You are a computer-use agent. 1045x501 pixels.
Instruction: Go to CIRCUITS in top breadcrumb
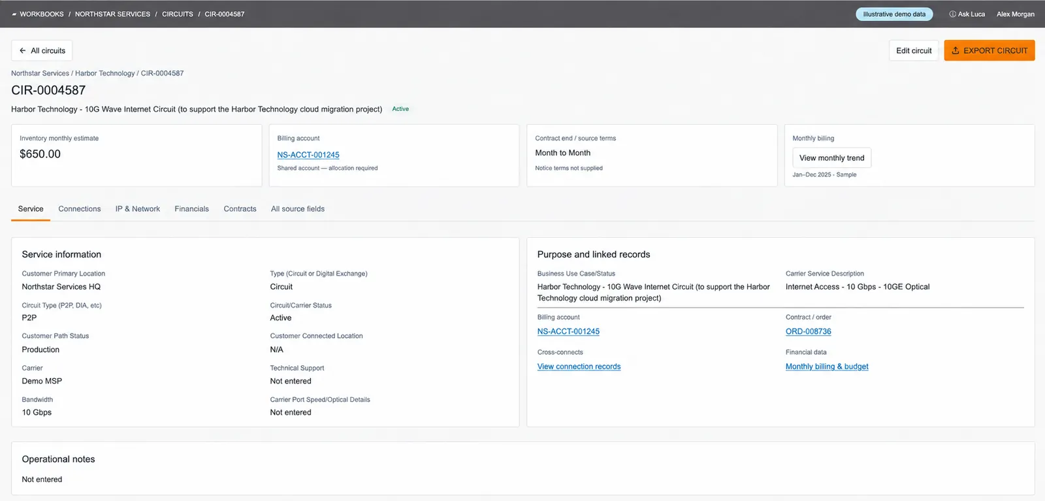[x=178, y=14]
